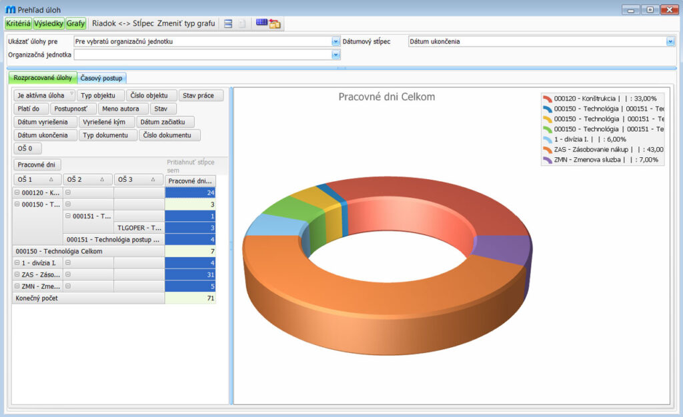683x417 pixels.
Task: Click the orange ZAS legend color swatch
Action: 547,150
